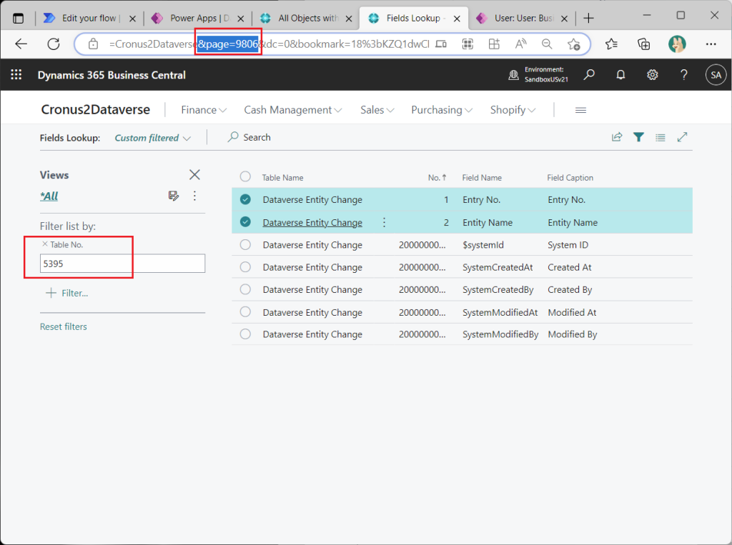The height and width of the screenshot is (545, 732).
Task: Expand the Sales menu
Action: coord(377,110)
